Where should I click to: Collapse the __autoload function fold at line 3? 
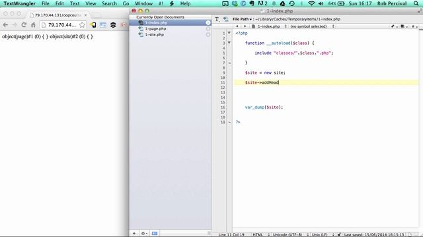coord(229,43)
